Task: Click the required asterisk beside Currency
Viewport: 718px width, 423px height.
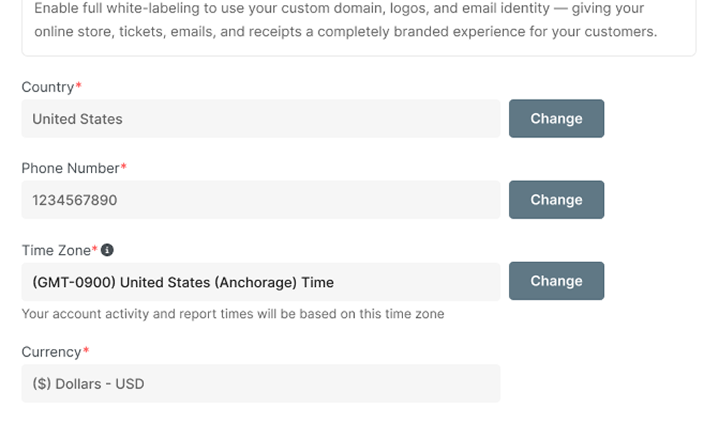Action: (x=86, y=352)
